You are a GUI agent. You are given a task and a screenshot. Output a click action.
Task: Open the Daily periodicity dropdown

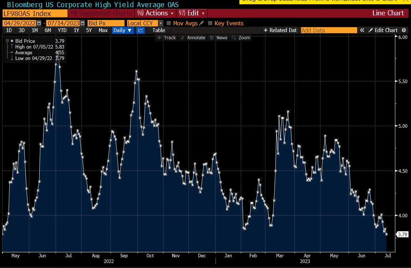[122, 30]
